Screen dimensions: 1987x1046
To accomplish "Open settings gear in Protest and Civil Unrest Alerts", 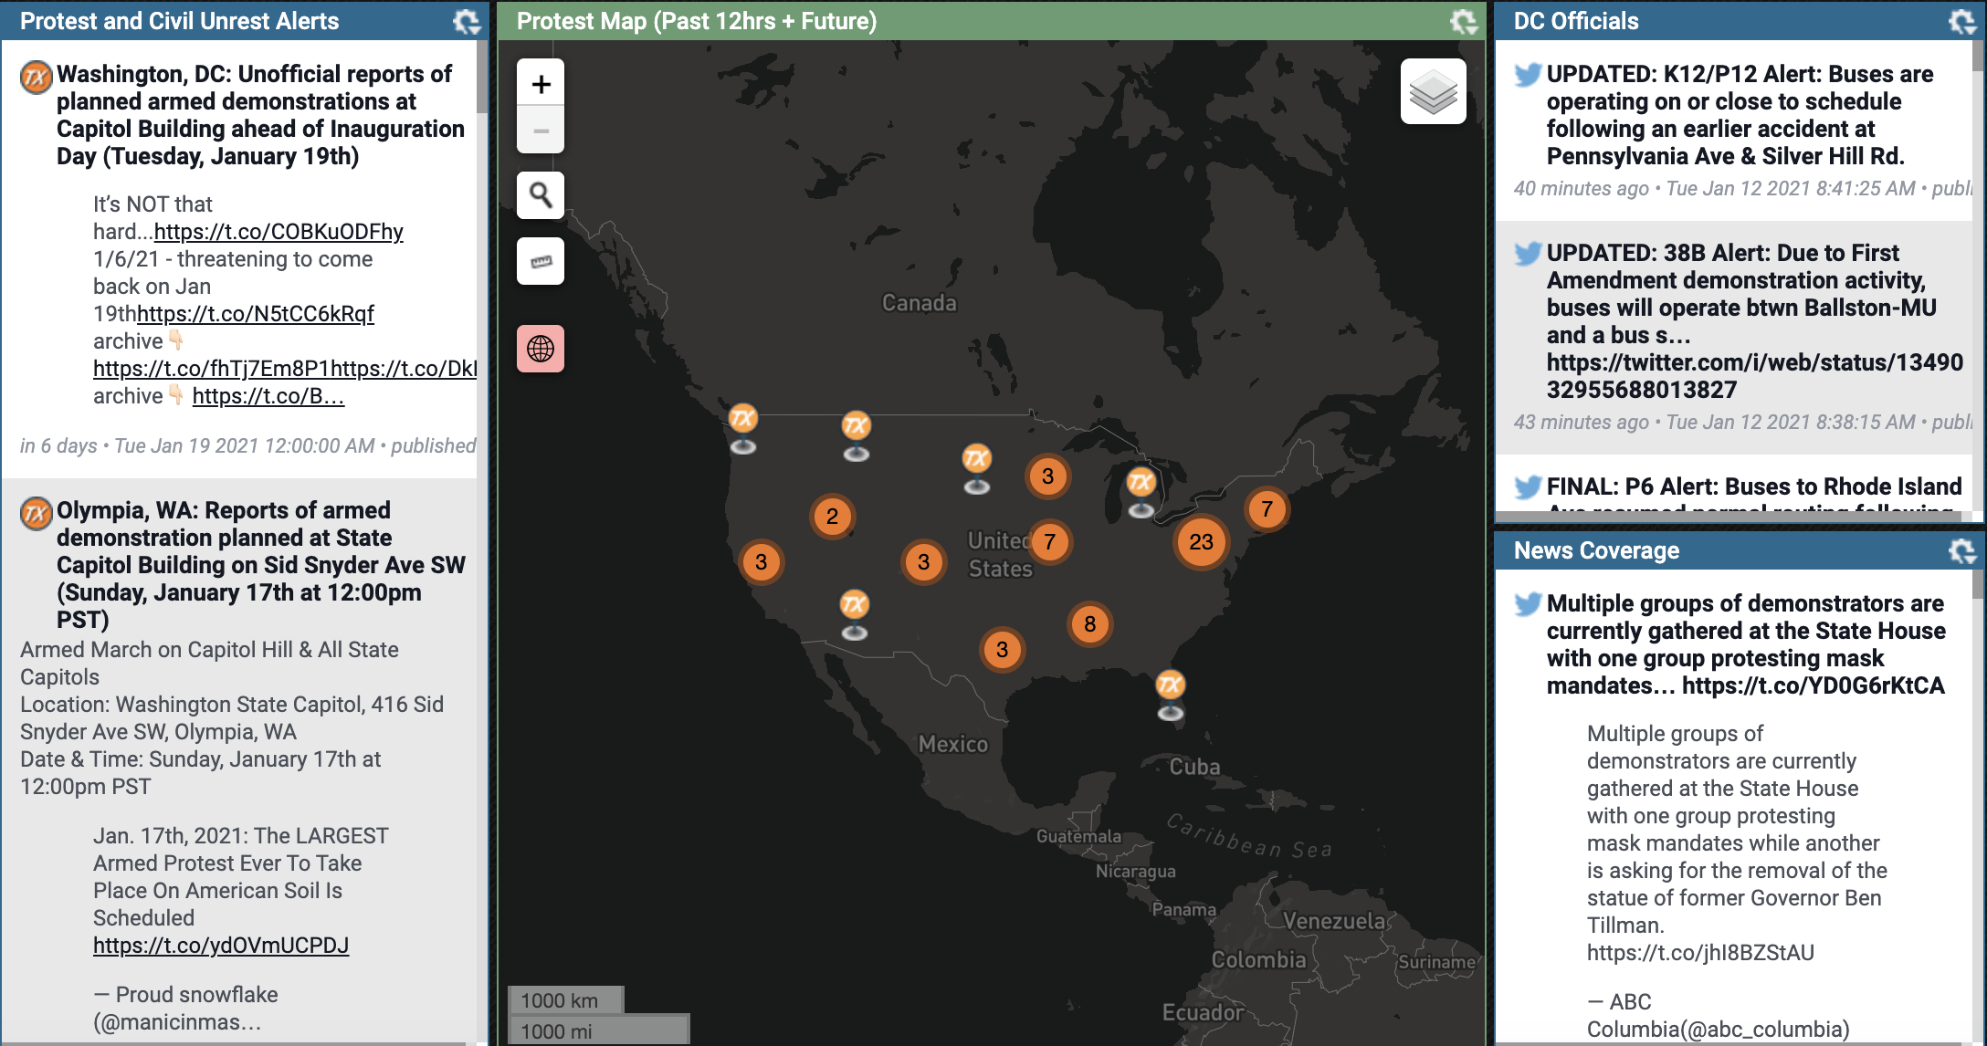I will 467,21.
